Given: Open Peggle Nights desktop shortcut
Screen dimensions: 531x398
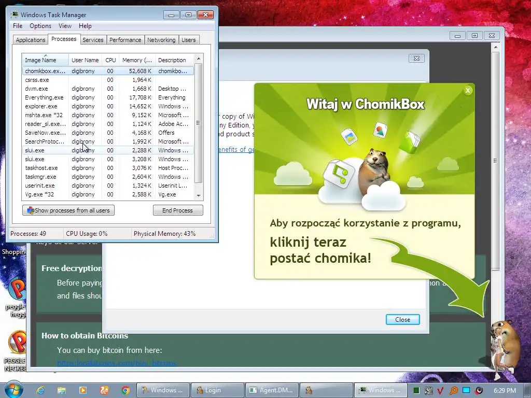Looking at the screenshot, I should point(15,351).
